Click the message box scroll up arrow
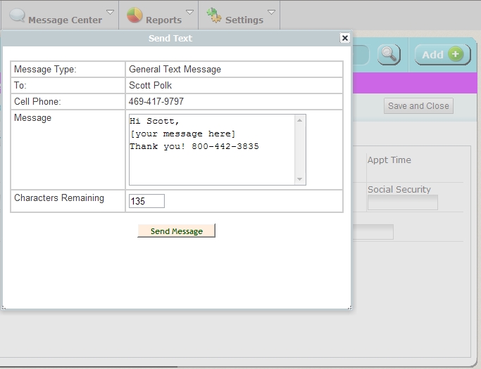Viewport: 481px width, 369px height. coord(301,119)
